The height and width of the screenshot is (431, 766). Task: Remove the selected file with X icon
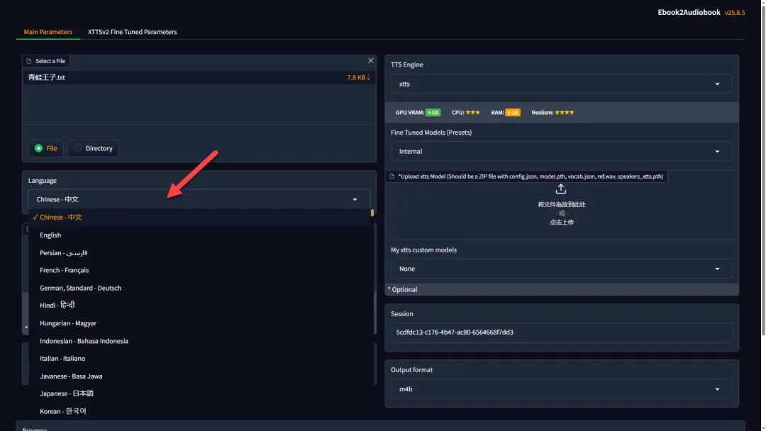pyautogui.click(x=370, y=60)
